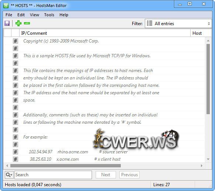This screenshot has width=215, height=191.
Task: Click the # icon next to 'For example:'
Action: pyautogui.click(x=16, y=137)
